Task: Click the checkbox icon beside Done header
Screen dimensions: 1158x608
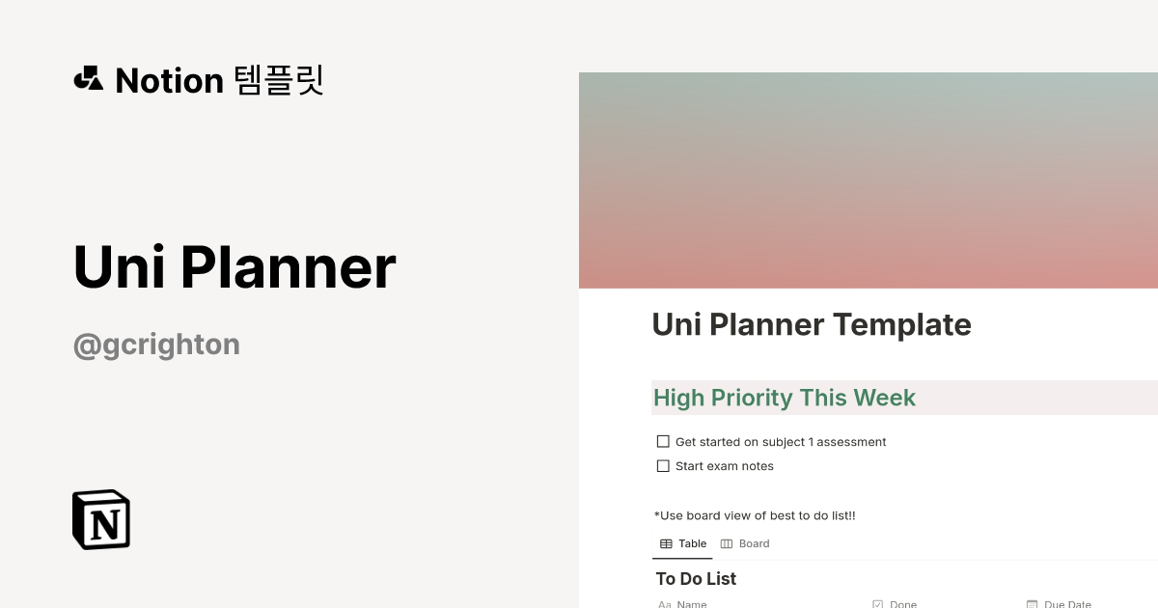Action: point(877,604)
